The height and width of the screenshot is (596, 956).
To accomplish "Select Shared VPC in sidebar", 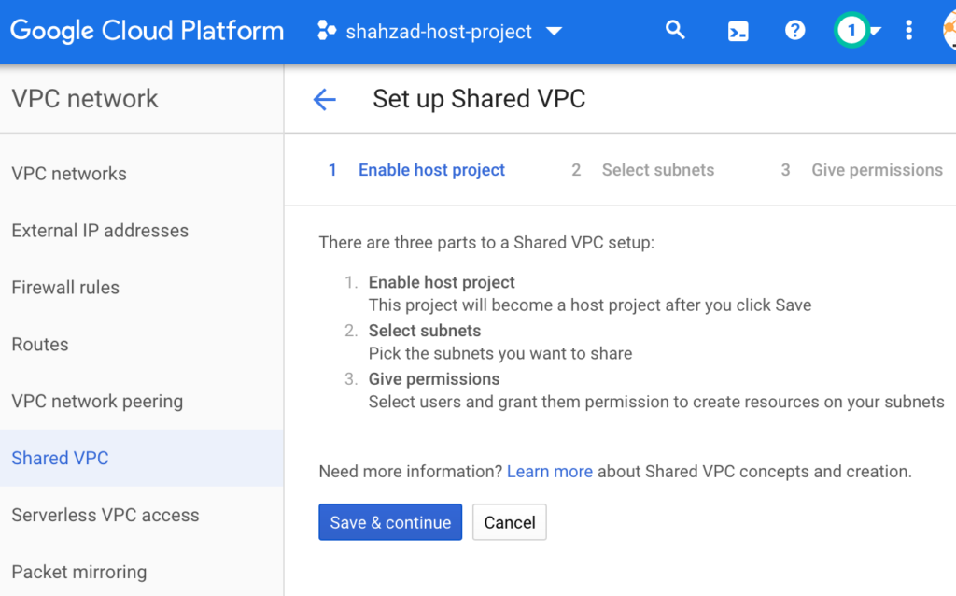I will tap(142, 458).
